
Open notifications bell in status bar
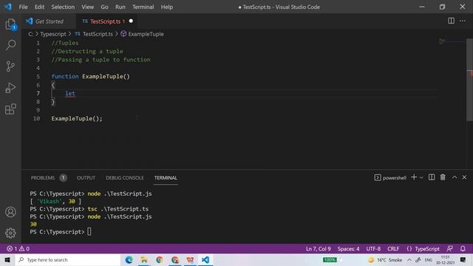click(x=463, y=248)
